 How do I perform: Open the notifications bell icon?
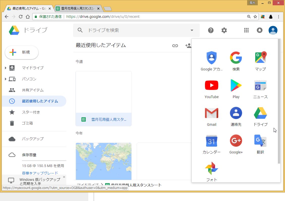coord(260,30)
